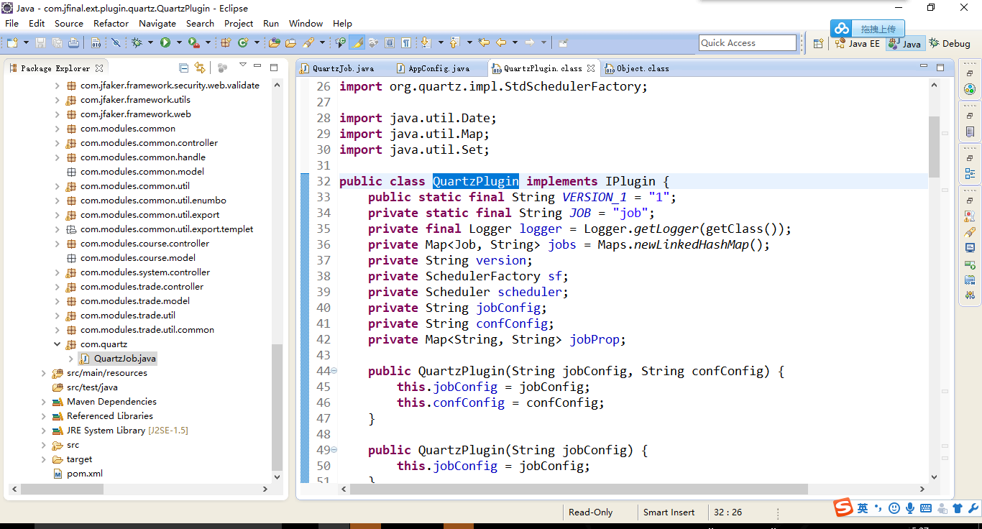The height and width of the screenshot is (529, 982).
Task: Click the editor's vertical scrollbar thumb
Action: point(934,147)
